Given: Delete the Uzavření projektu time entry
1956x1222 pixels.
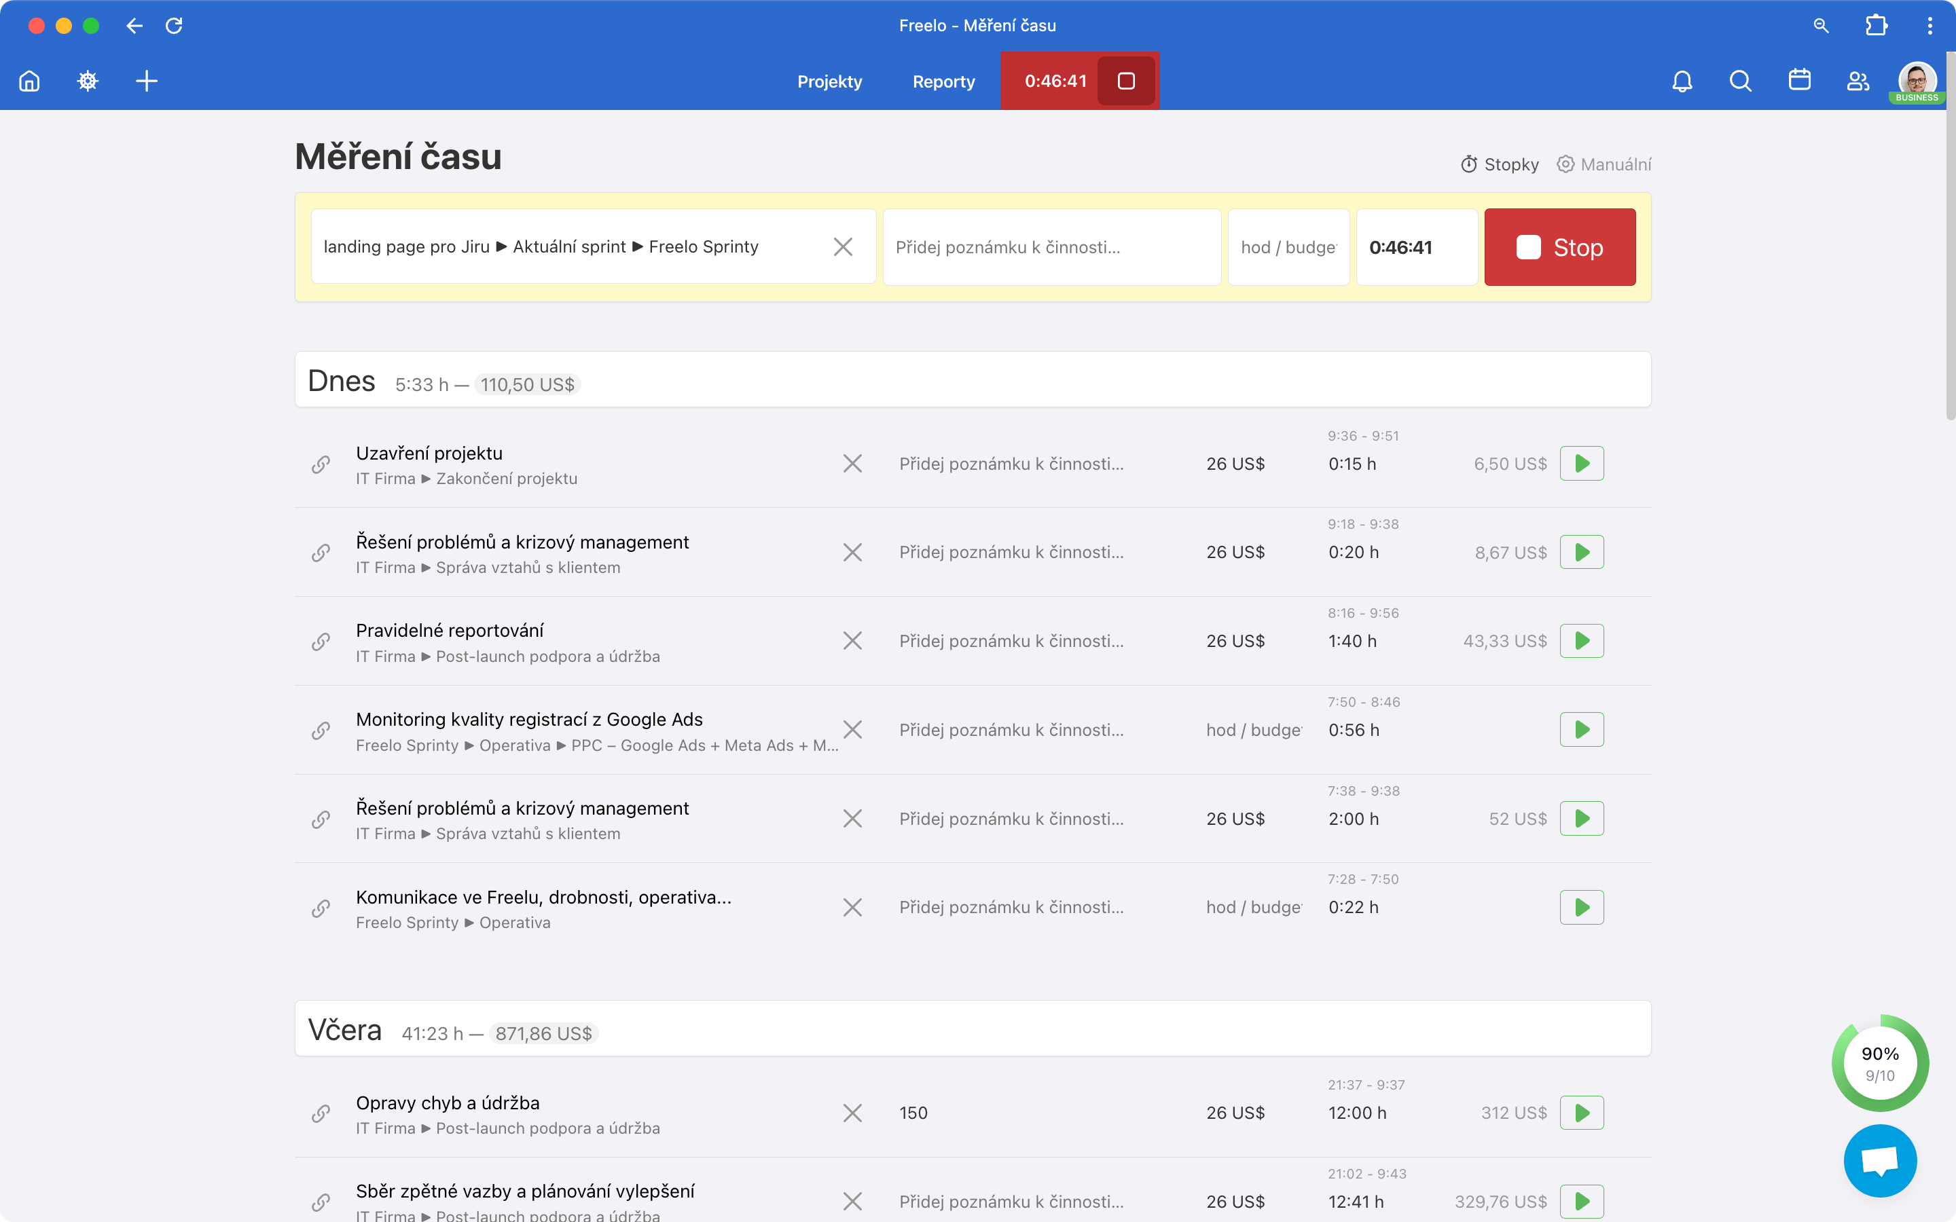Looking at the screenshot, I should pyautogui.click(x=852, y=464).
